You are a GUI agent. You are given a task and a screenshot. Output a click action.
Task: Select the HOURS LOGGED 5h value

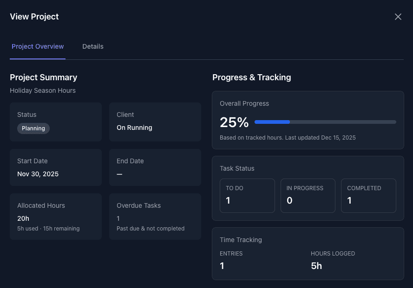pos(316,266)
